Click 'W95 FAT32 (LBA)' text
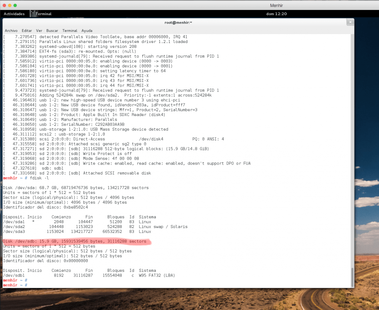 [x=157, y=276]
